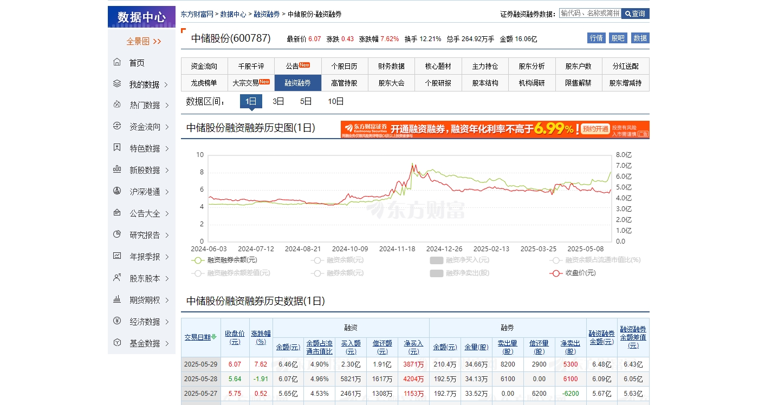This screenshot has height=405, width=765.
Task: Click the 查询 search button
Action: pyautogui.click(x=635, y=14)
